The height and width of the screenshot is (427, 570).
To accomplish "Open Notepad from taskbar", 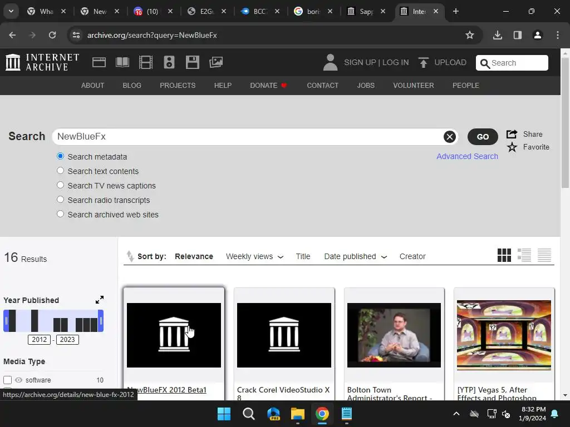I will 347,414.
